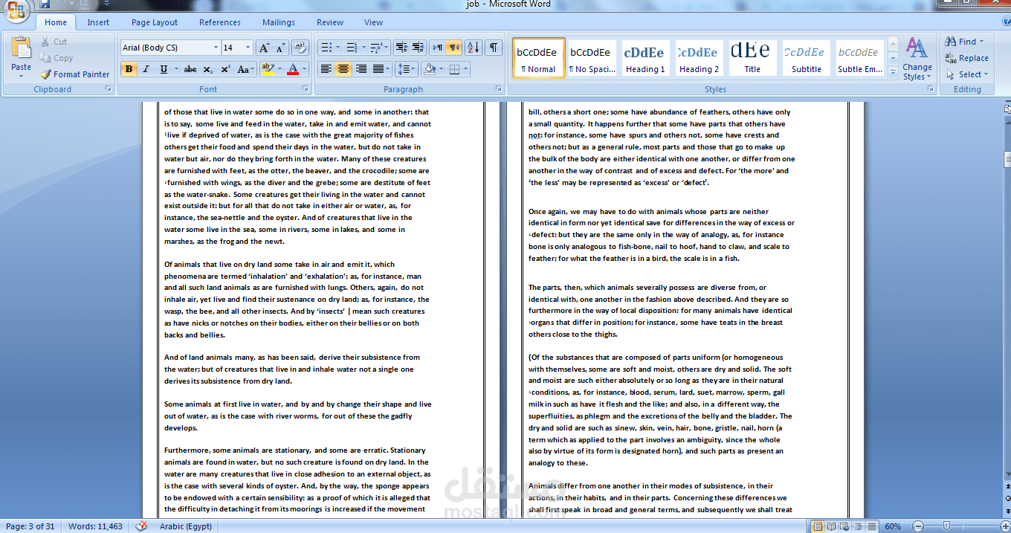Click the Zoom In plus button

point(1006,526)
